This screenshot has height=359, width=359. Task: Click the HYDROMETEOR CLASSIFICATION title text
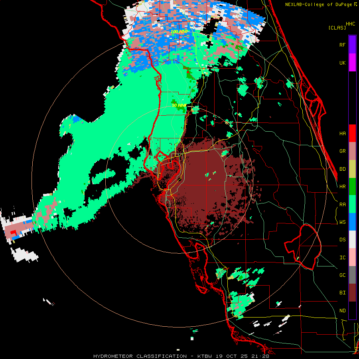[140, 356]
